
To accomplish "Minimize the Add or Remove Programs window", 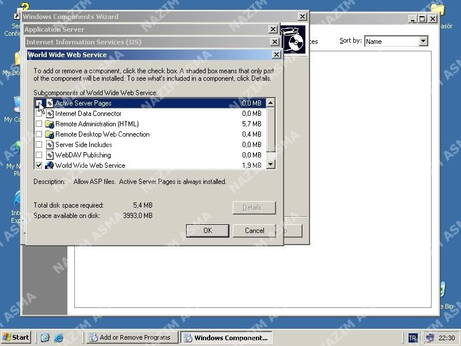I will point(413,19).
